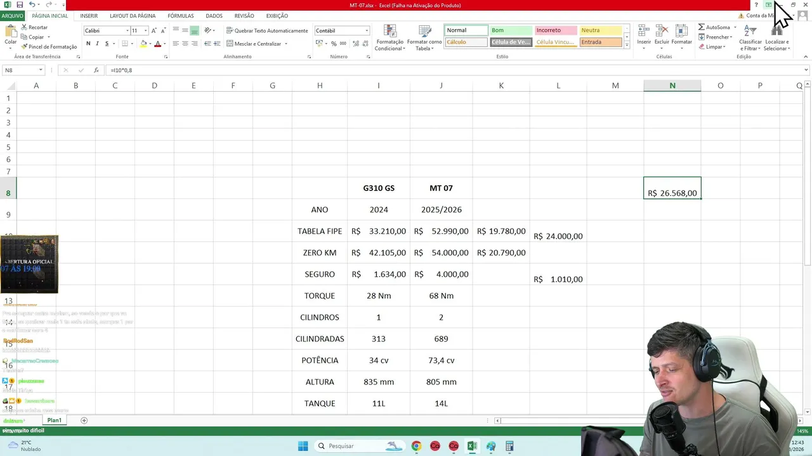Cut selection using Recortar

[x=34, y=28]
